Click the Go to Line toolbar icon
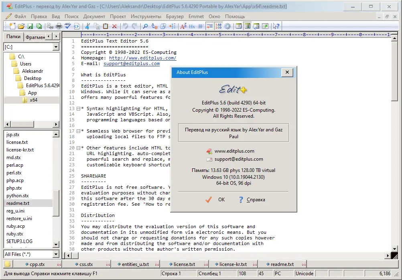 (x=172, y=26)
